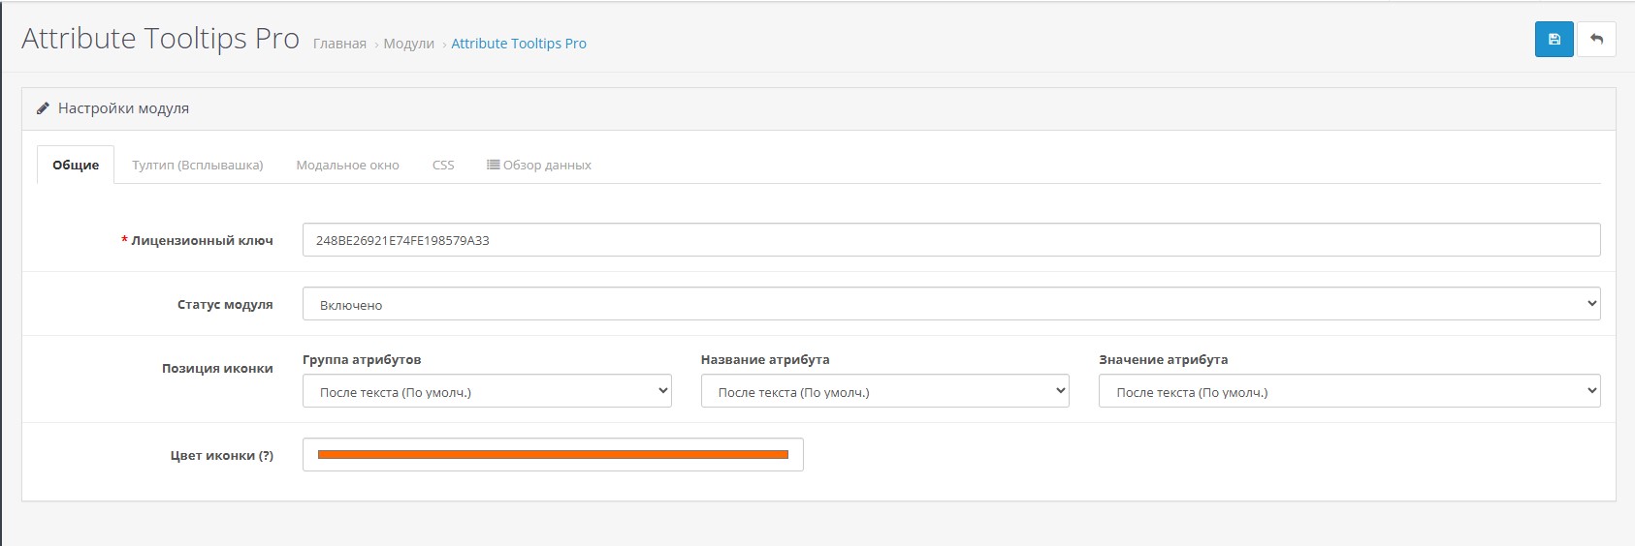Expand the Значение атрибута position dropdown

[x=1348, y=391]
